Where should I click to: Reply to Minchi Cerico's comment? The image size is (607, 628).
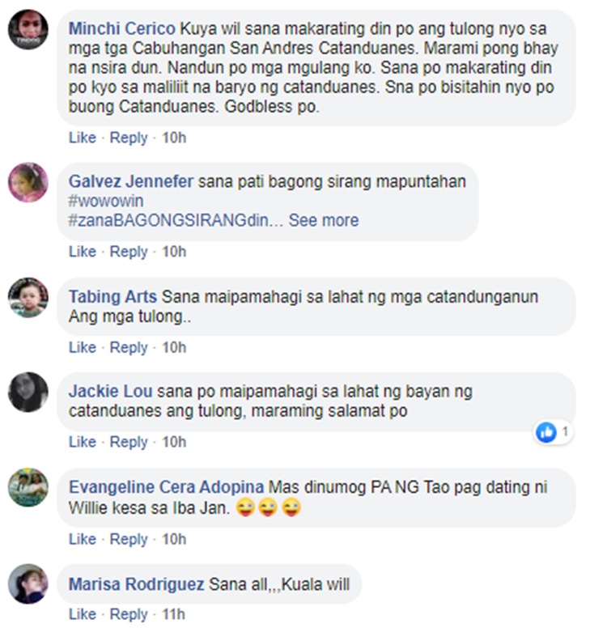(x=129, y=138)
